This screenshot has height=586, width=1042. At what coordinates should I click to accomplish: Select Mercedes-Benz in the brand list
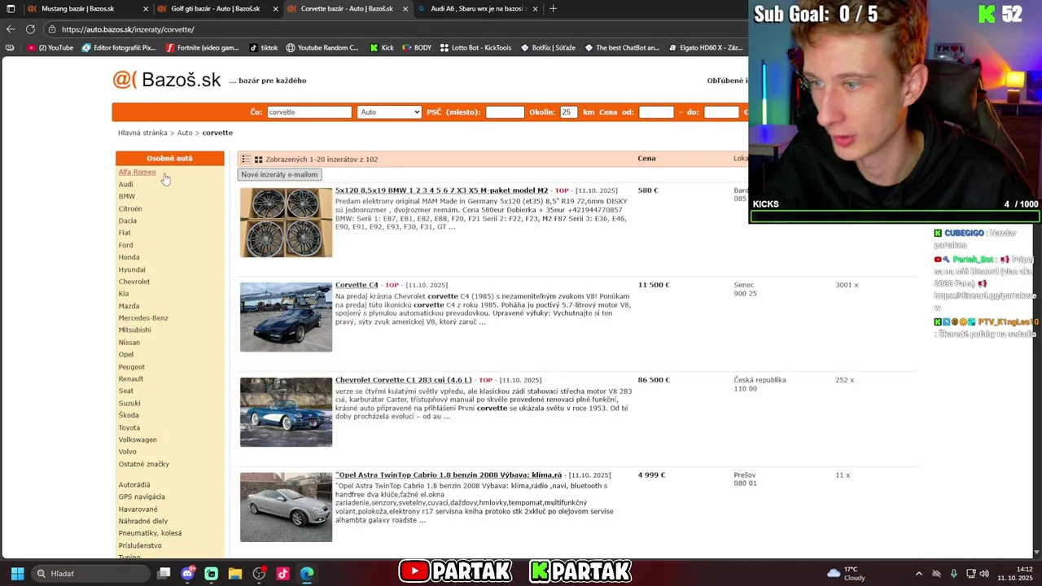(x=143, y=318)
